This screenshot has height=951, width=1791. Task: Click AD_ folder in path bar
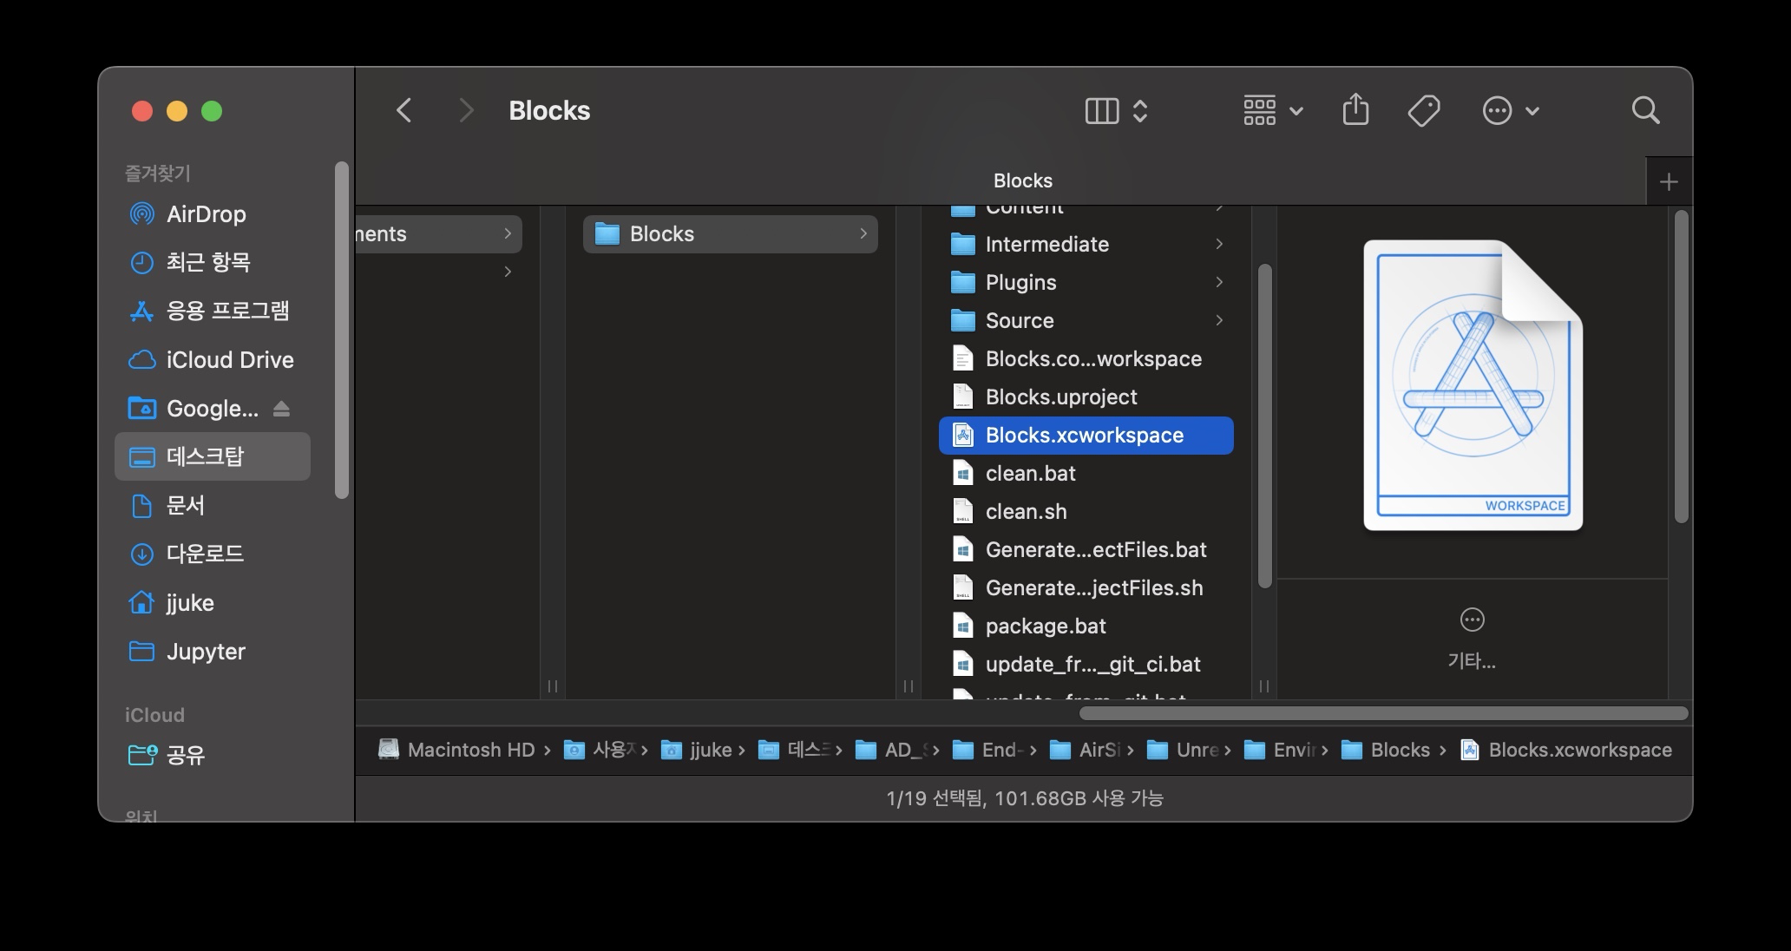(x=892, y=750)
